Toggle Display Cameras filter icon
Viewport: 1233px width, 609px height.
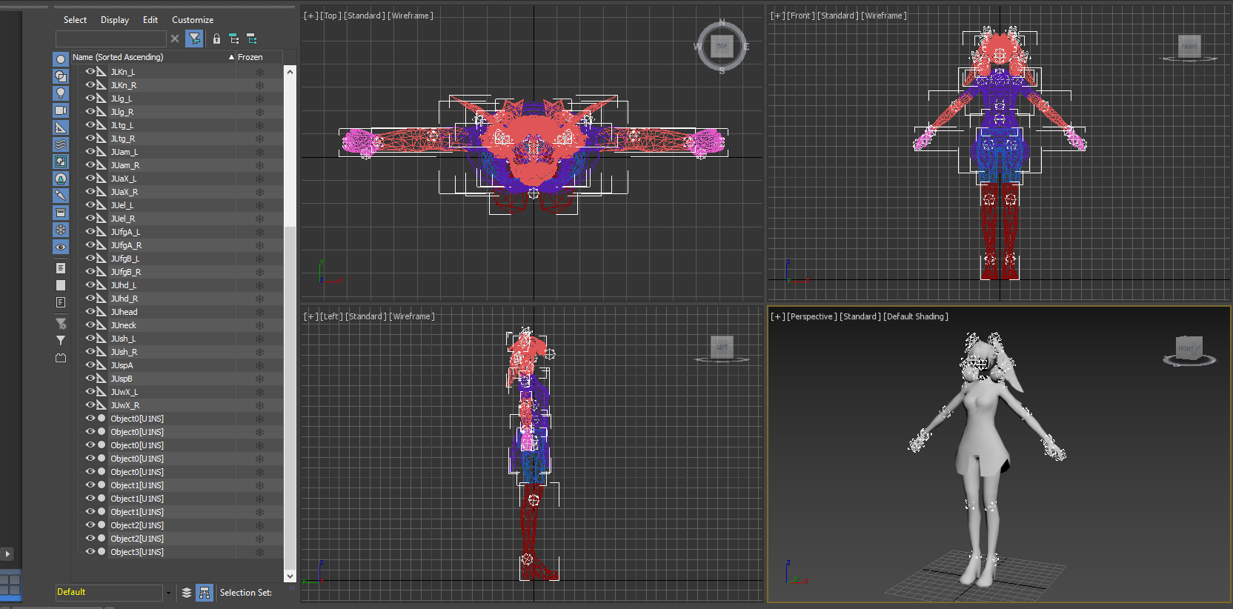[61, 110]
